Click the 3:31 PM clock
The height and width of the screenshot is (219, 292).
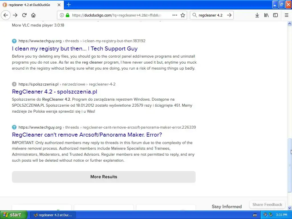(x=281, y=215)
